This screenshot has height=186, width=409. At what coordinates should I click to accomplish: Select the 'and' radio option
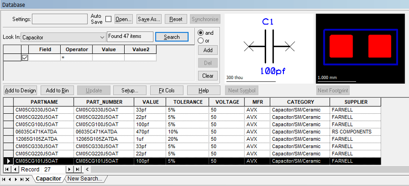(x=201, y=33)
